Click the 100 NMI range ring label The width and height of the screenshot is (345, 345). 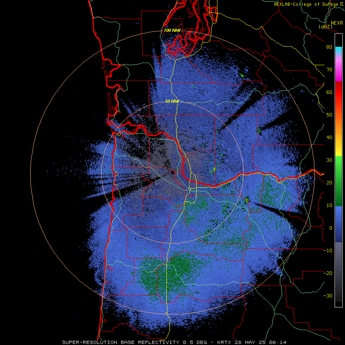click(x=172, y=30)
